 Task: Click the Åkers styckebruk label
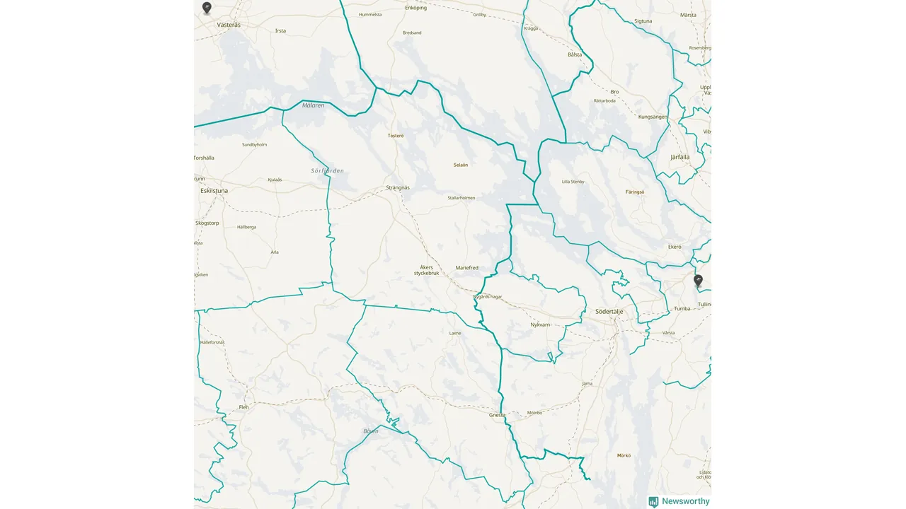pyautogui.click(x=427, y=270)
